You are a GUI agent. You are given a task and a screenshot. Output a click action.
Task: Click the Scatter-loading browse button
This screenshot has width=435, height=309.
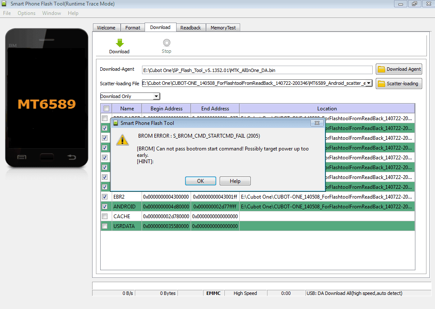[399, 84]
